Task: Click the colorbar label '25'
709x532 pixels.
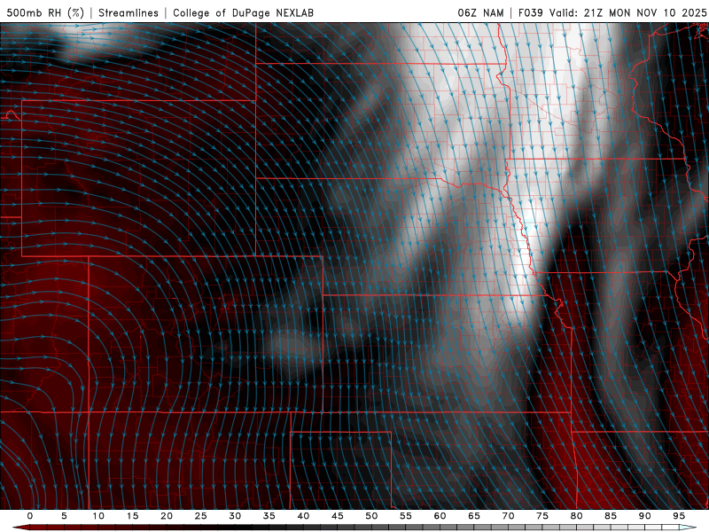Action: pyautogui.click(x=201, y=516)
